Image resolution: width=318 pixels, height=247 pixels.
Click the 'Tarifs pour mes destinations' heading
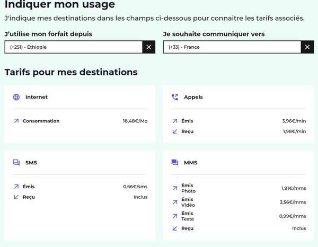71,72
